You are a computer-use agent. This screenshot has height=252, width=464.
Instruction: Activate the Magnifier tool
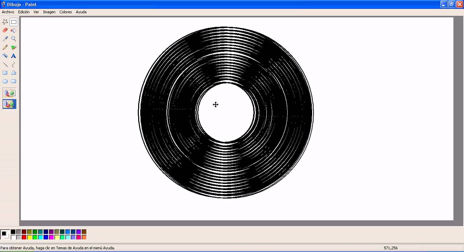(13, 39)
